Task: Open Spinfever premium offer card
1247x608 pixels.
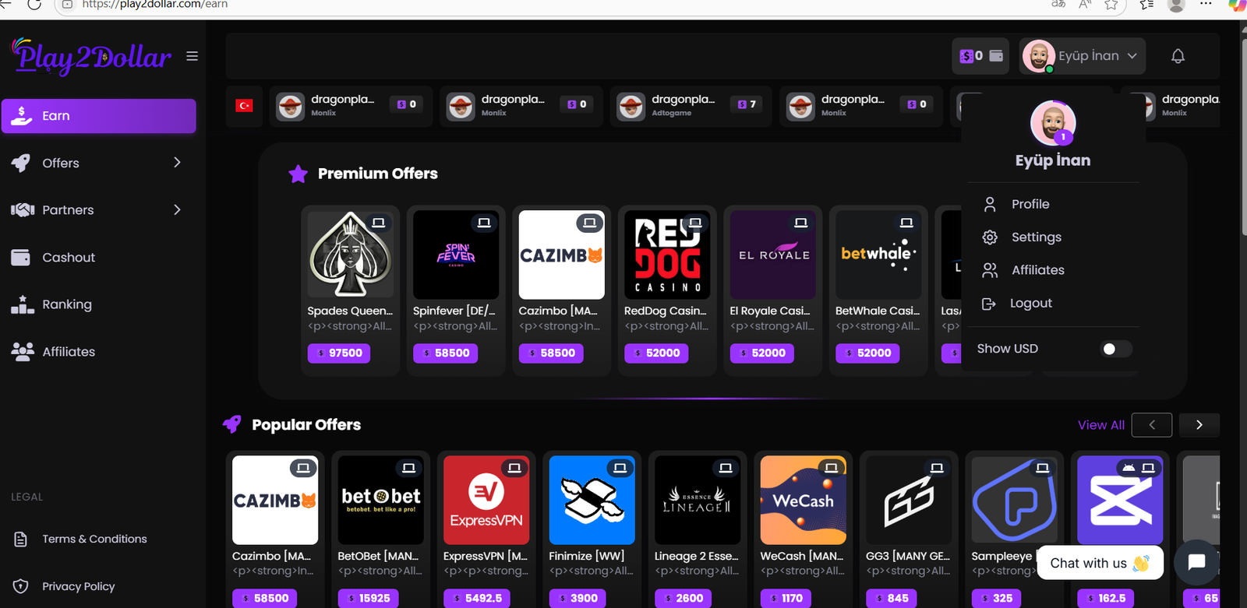Action: tap(456, 290)
